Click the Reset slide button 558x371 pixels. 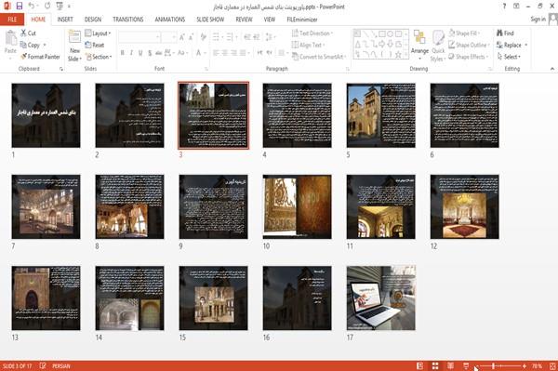pyautogui.click(x=95, y=45)
